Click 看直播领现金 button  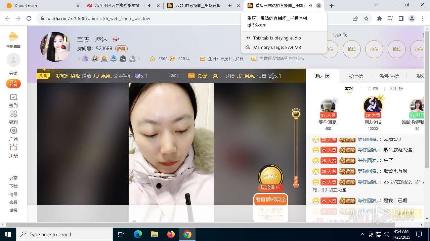271,199
